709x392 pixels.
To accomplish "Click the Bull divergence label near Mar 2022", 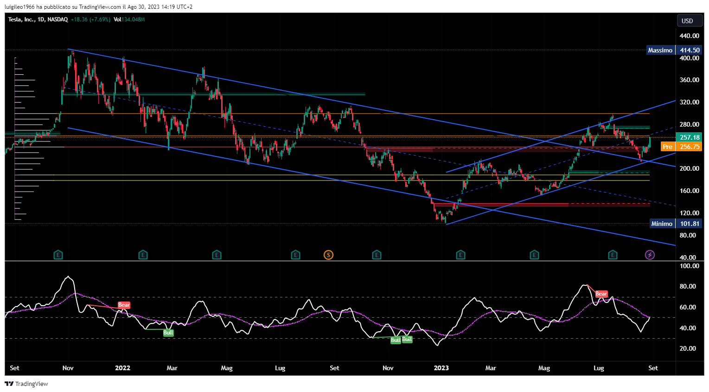I will coord(168,333).
